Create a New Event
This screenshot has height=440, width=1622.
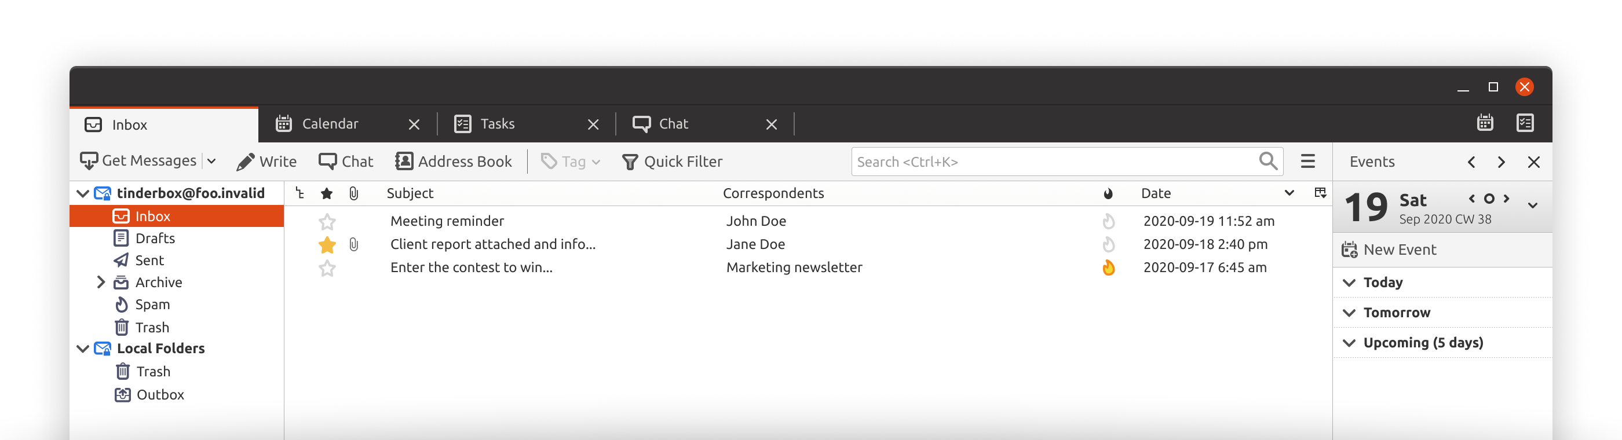click(1389, 250)
